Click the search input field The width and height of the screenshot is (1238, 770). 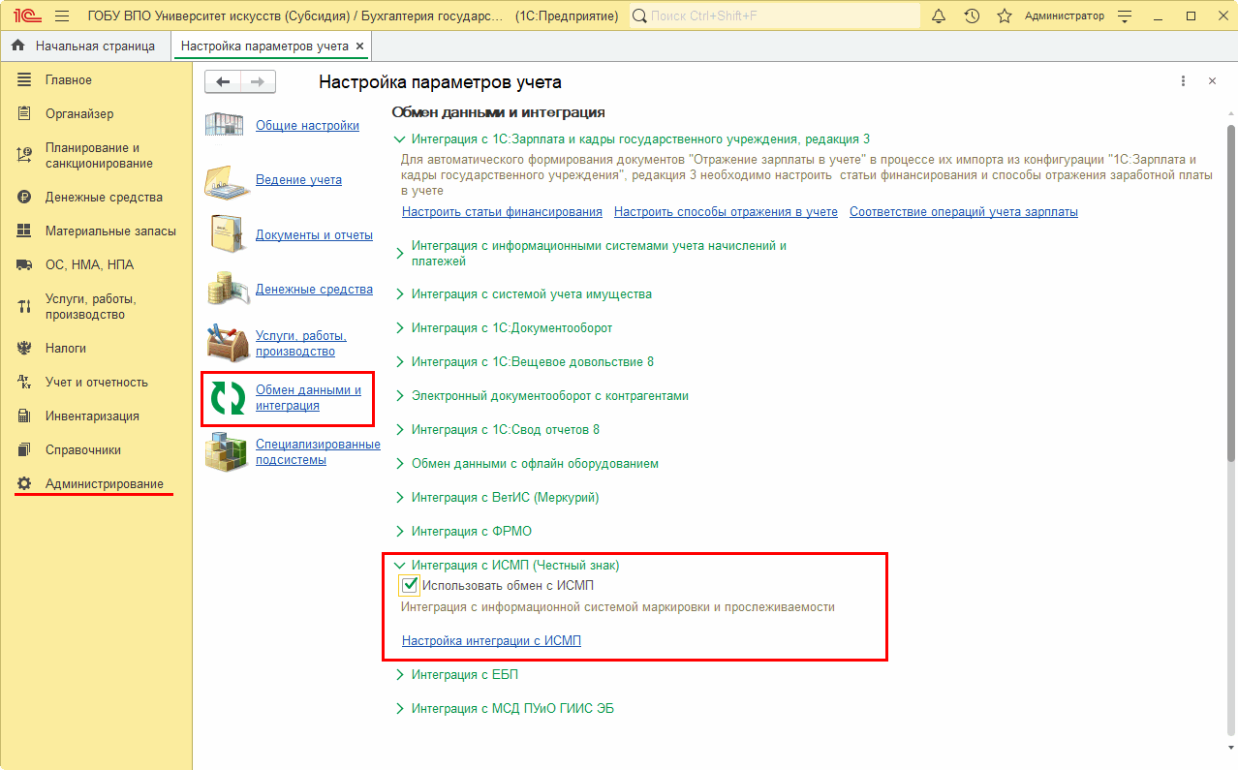pos(775,16)
